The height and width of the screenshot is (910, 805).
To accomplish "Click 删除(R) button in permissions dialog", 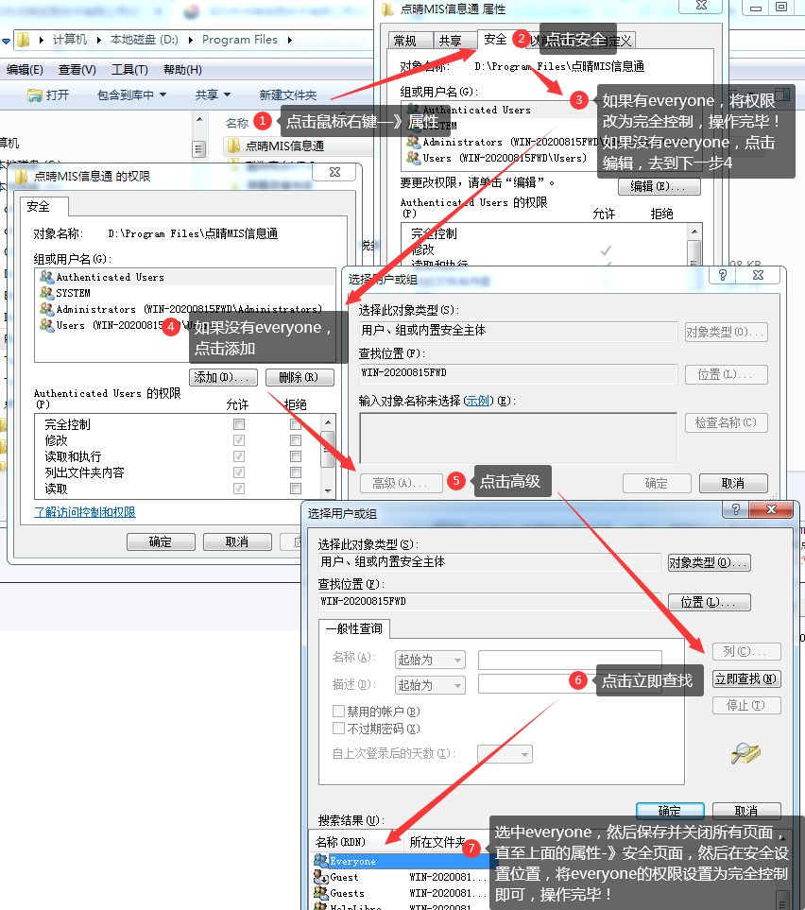I will (x=300, y=377).
